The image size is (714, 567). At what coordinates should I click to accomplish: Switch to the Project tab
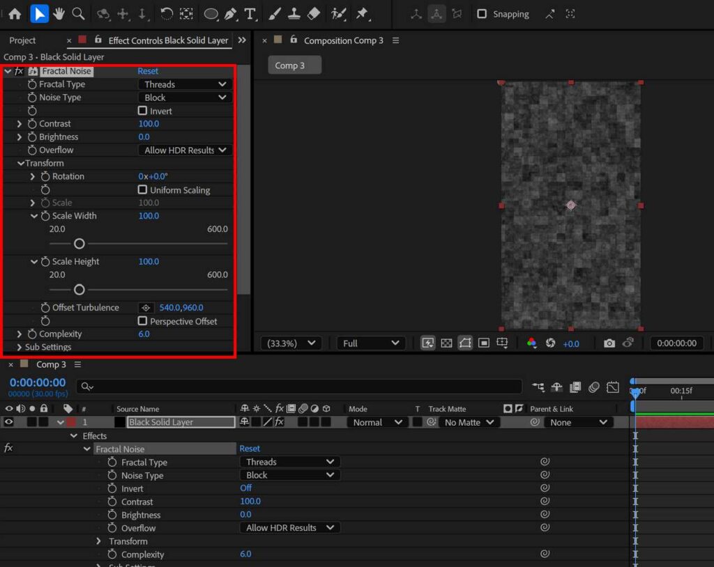22,40
